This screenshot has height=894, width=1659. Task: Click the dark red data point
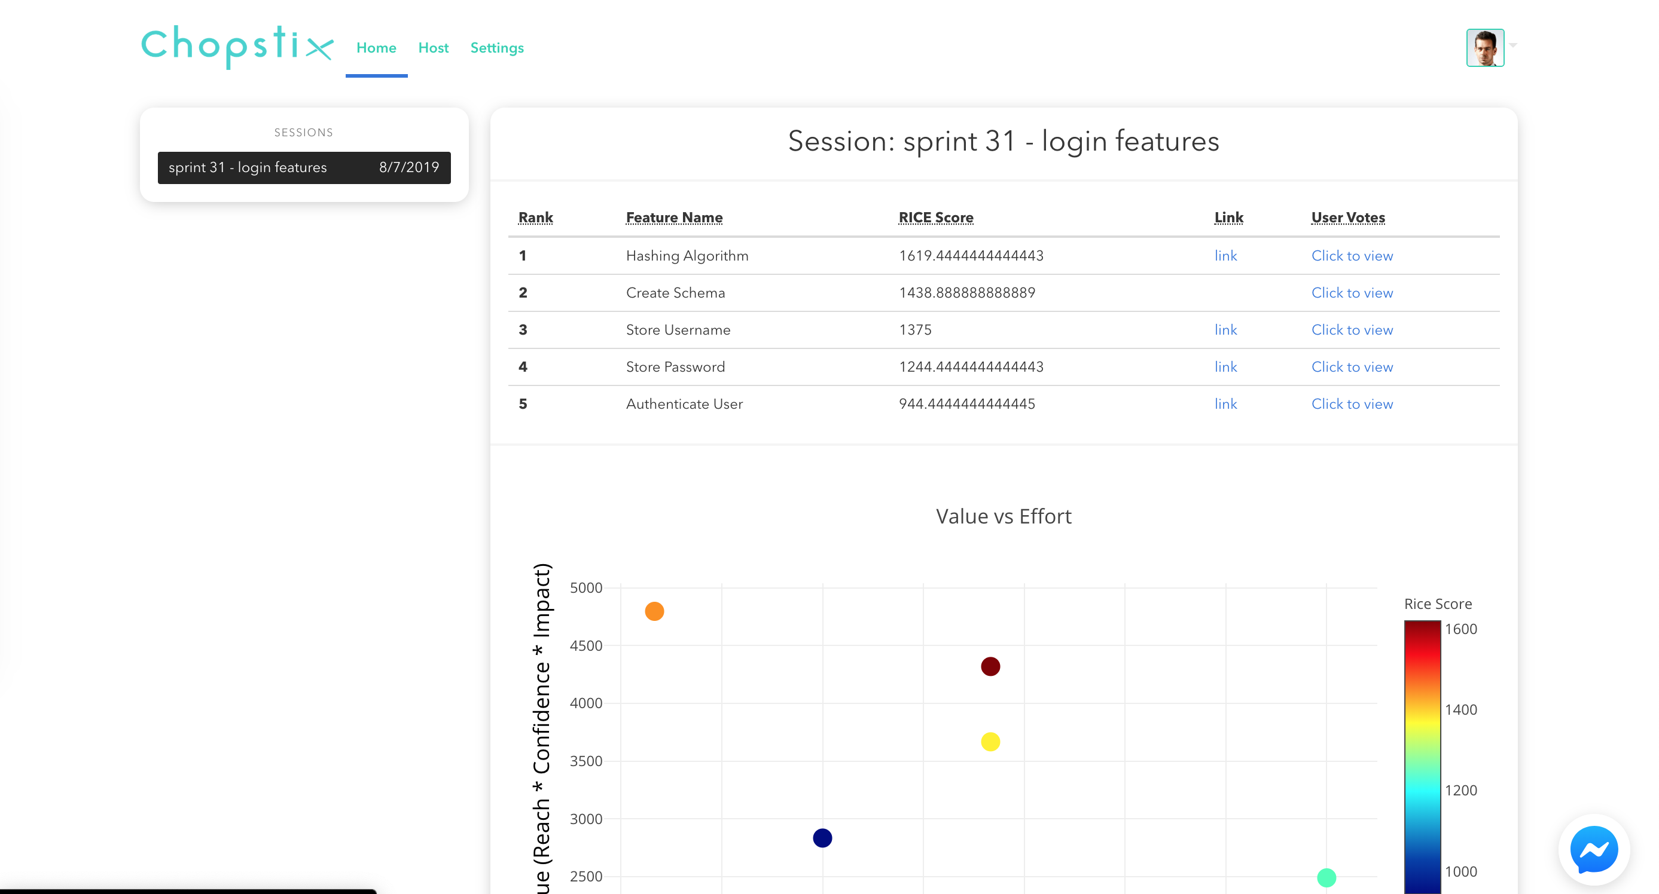990,666
